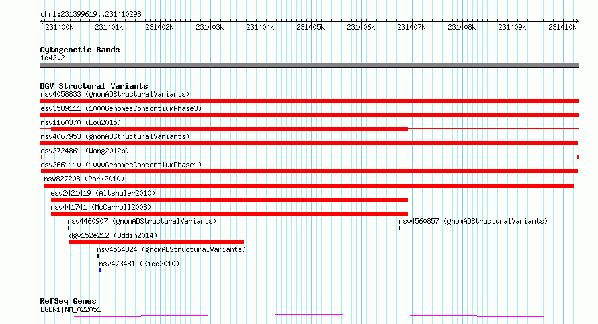Click the chr1:231399619..231410298 coordinates label

coord(91,15)
